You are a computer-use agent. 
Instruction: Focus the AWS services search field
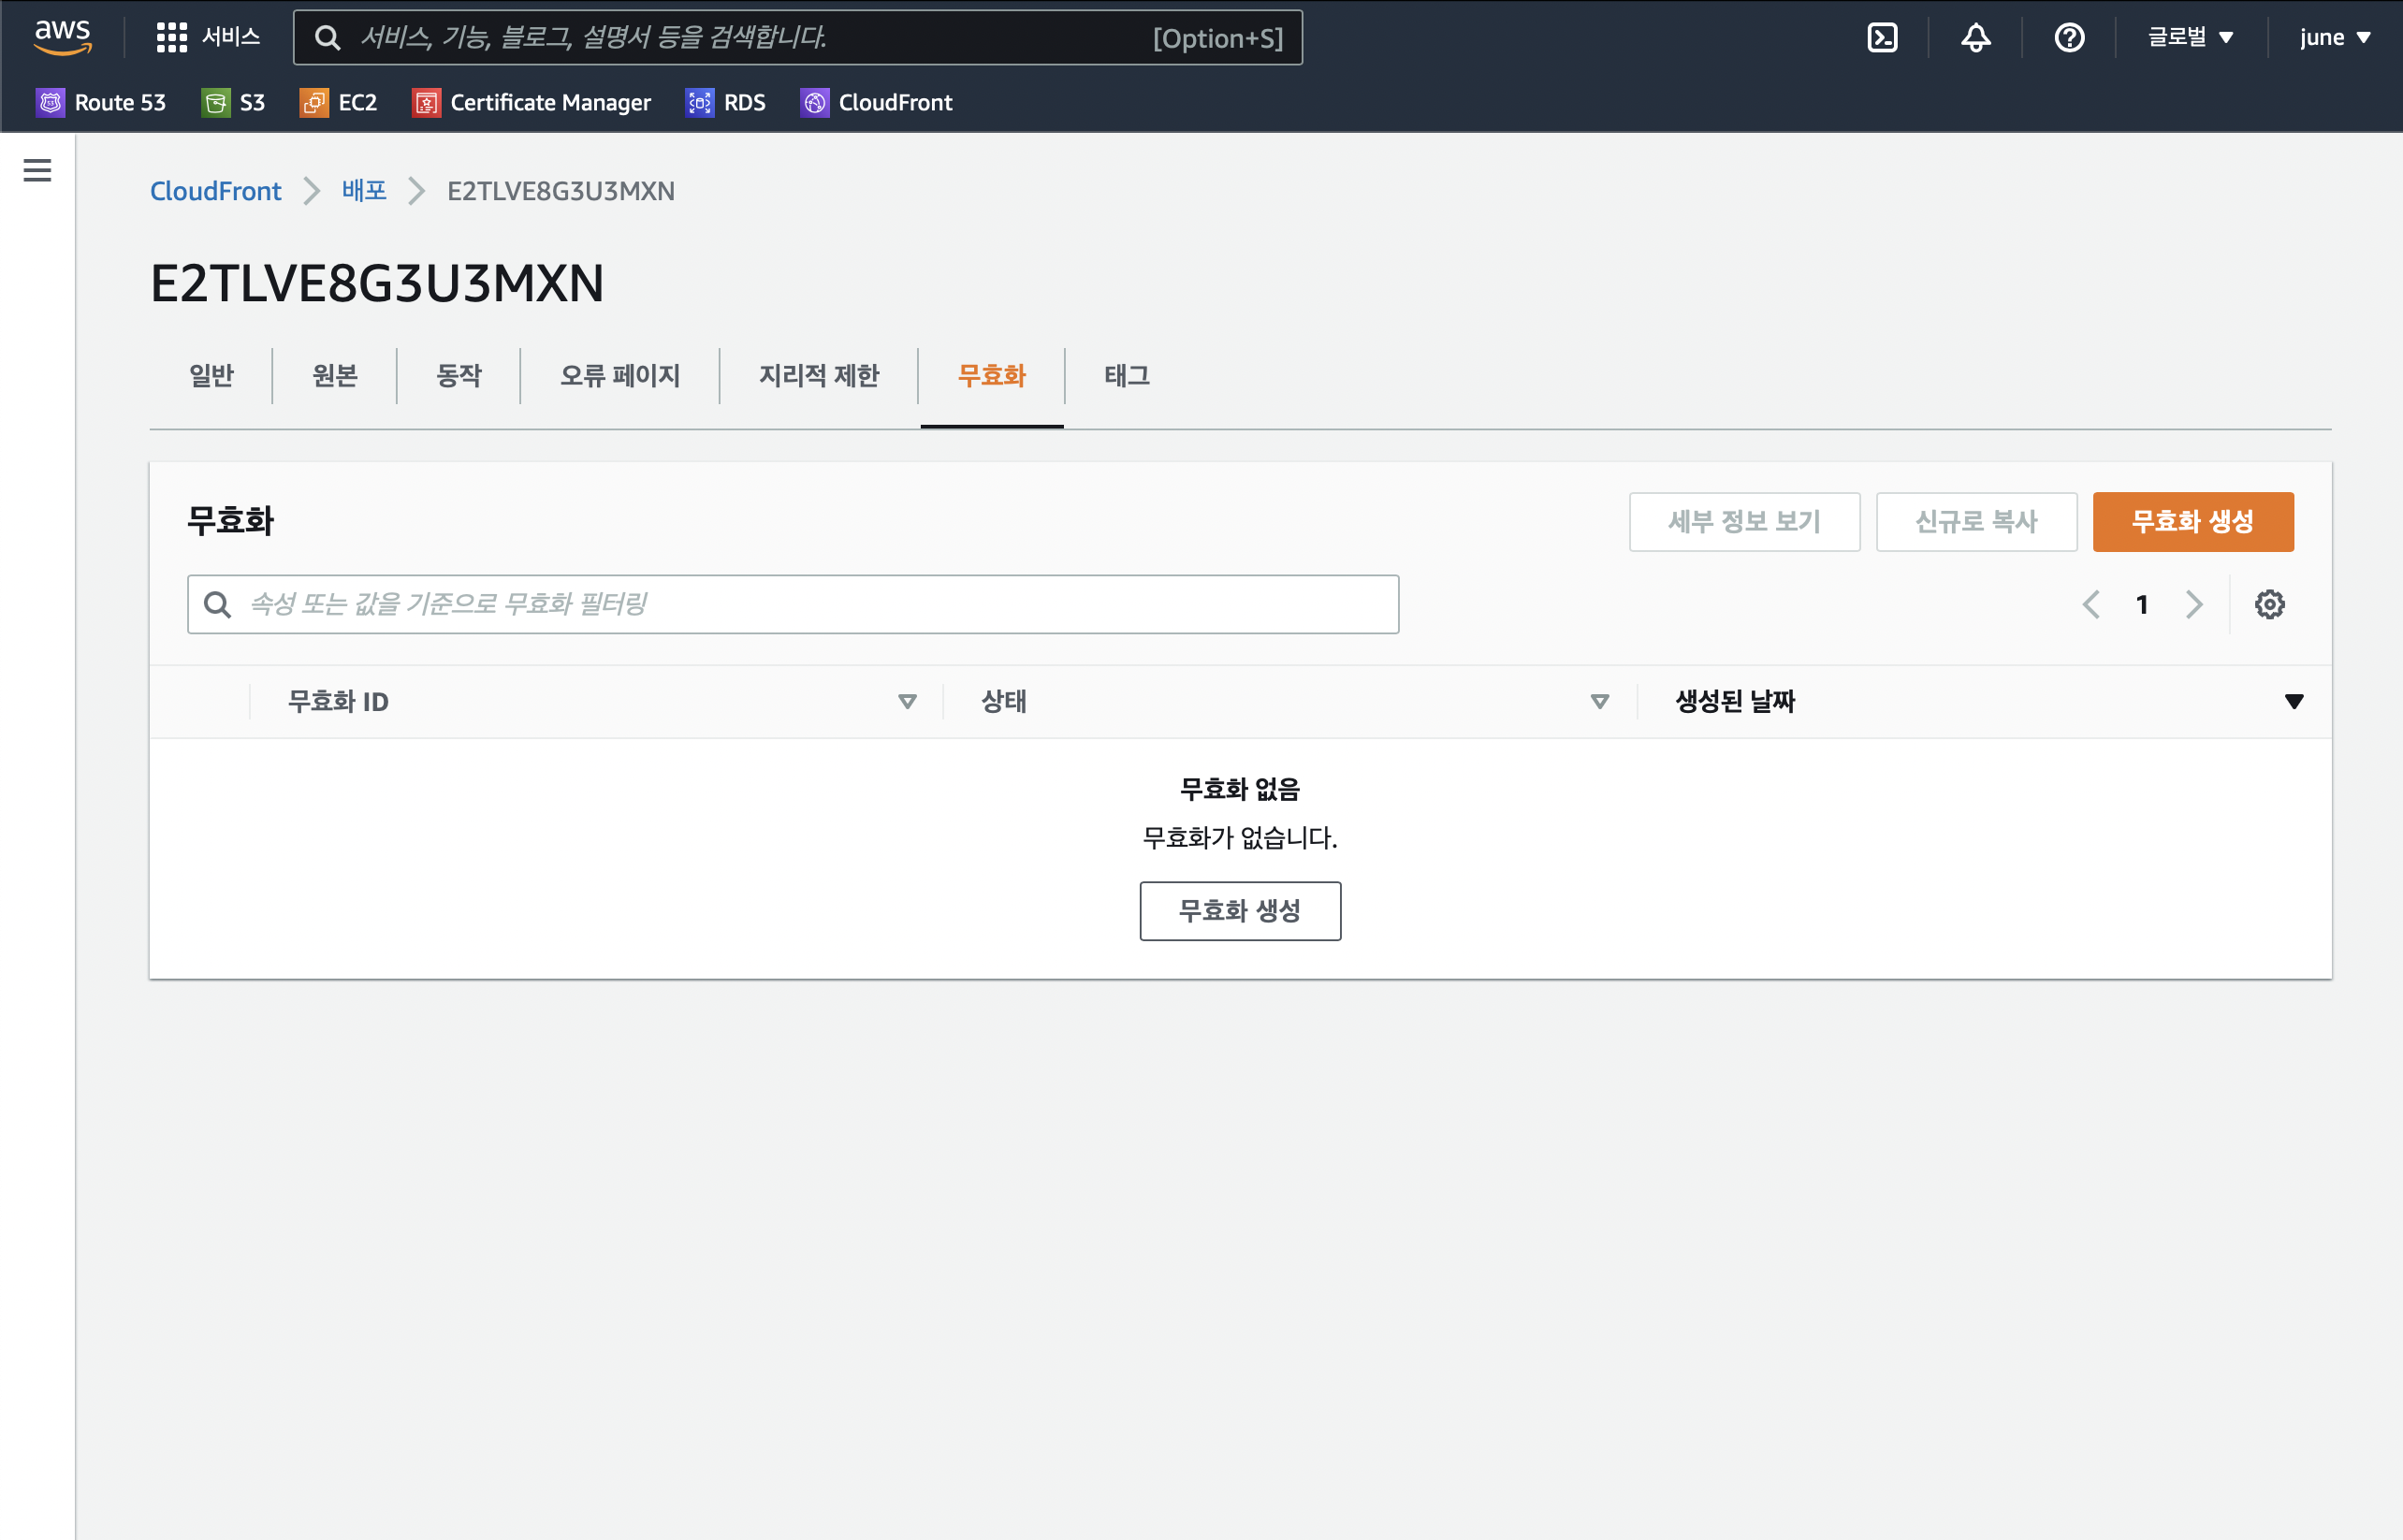point(797,38)
